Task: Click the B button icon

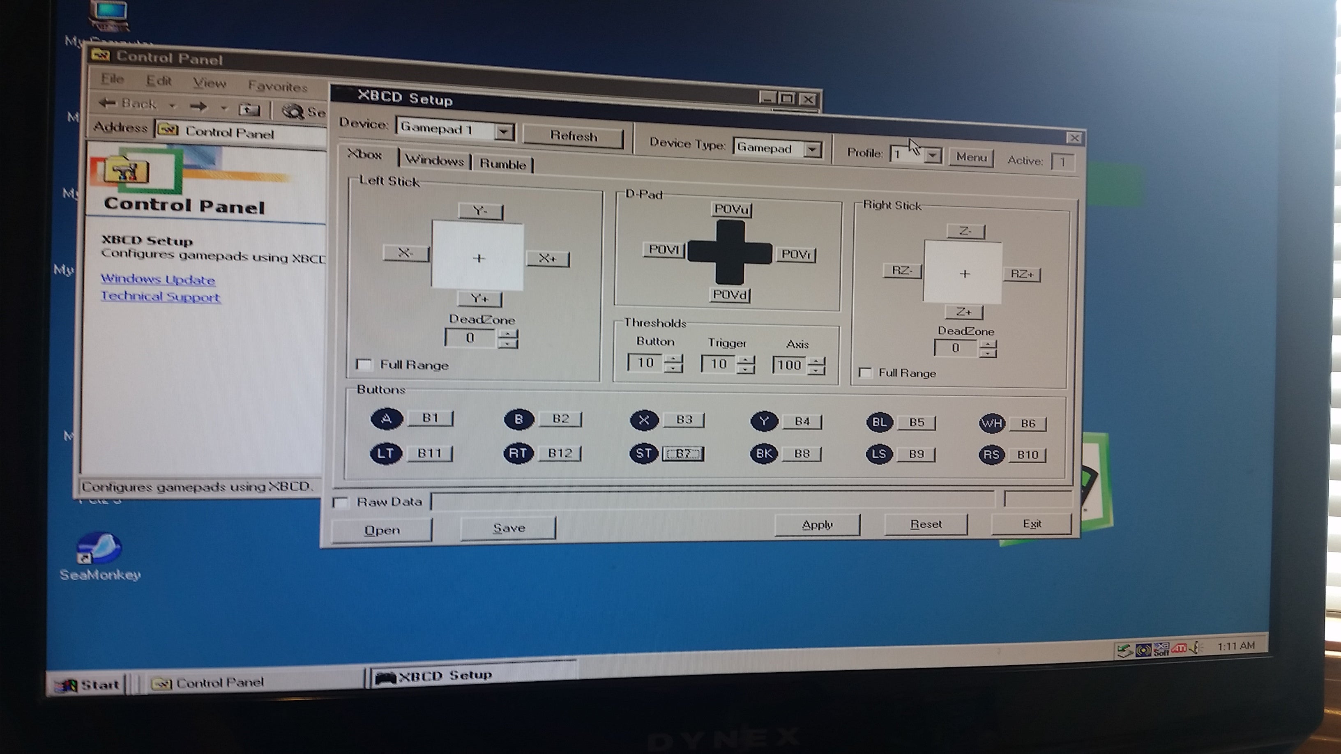Action: [518, 419]
